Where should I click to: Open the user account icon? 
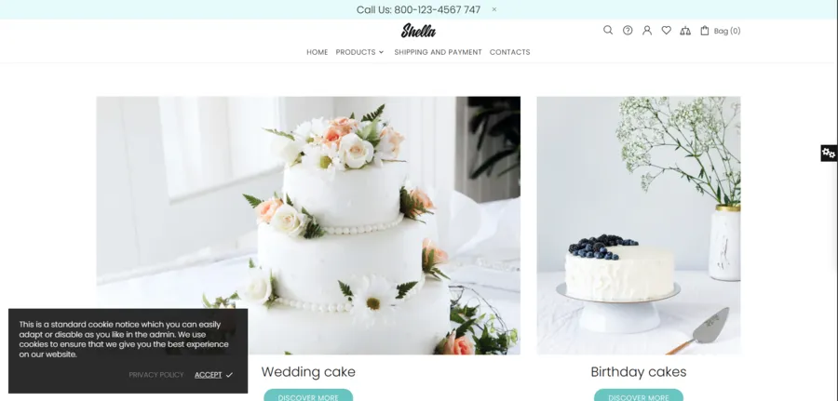point(647,31)
